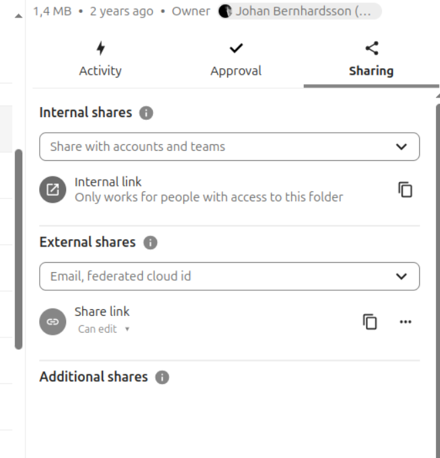Screen dimensions: 440x458
Task: Open the Can edit permission dropdown
Action: tap(103, 329)
